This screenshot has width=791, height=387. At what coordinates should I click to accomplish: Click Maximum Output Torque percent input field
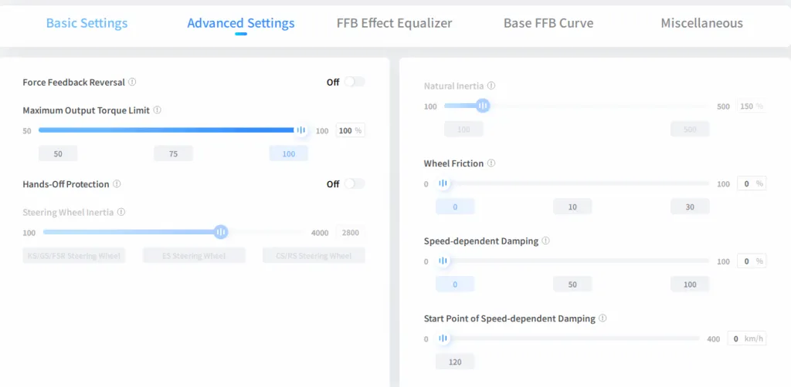point(345,130)
